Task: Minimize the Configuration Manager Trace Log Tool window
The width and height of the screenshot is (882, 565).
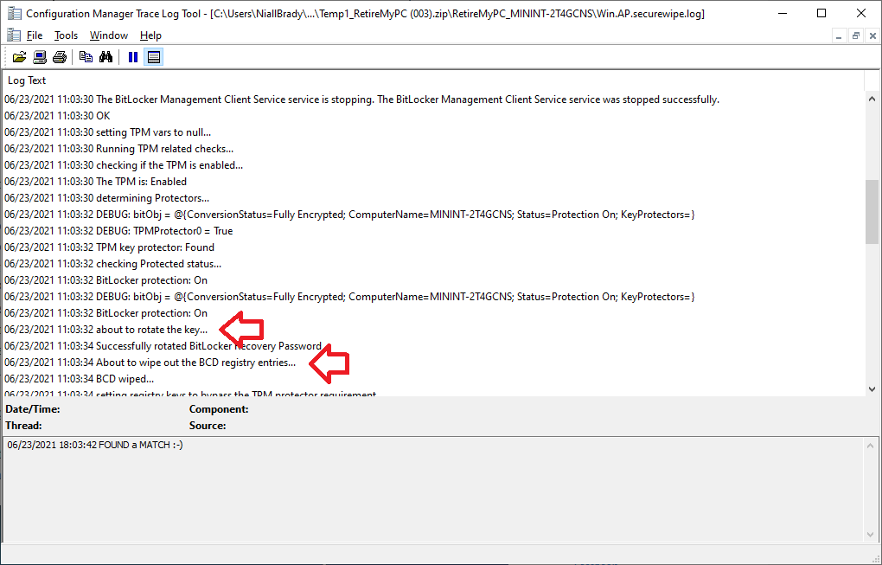Action: tap(782, 13)
